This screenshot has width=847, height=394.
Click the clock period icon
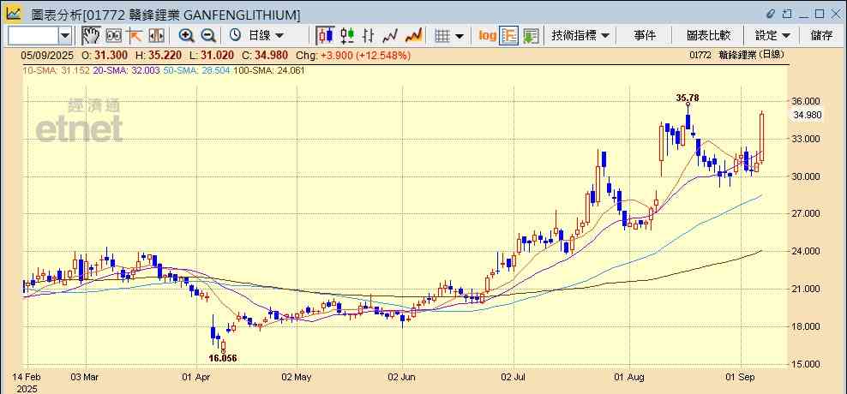tap(235, 36)
